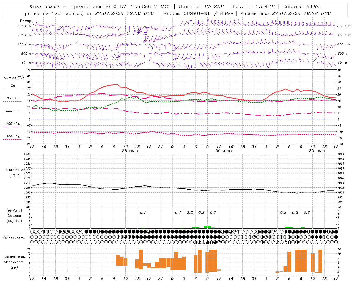Click the latitude value Широта: 55.446
Image resolution: width=352 pixels, height=281 pixels.
pyautogui.click(x=253, y=7)
